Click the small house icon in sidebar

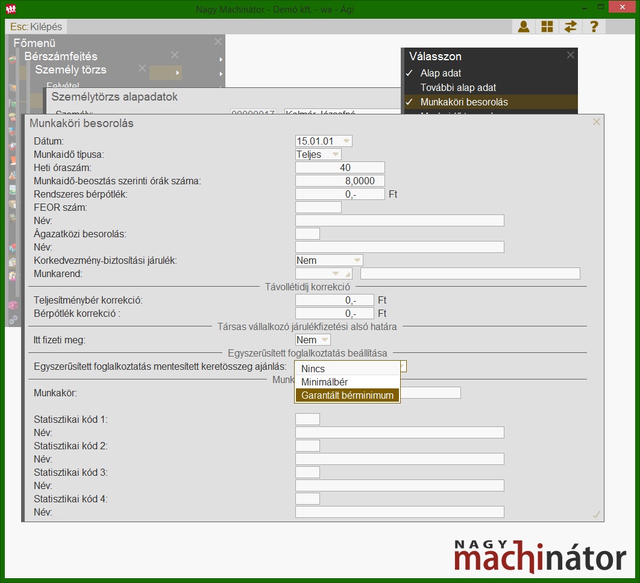coord(13,248)
